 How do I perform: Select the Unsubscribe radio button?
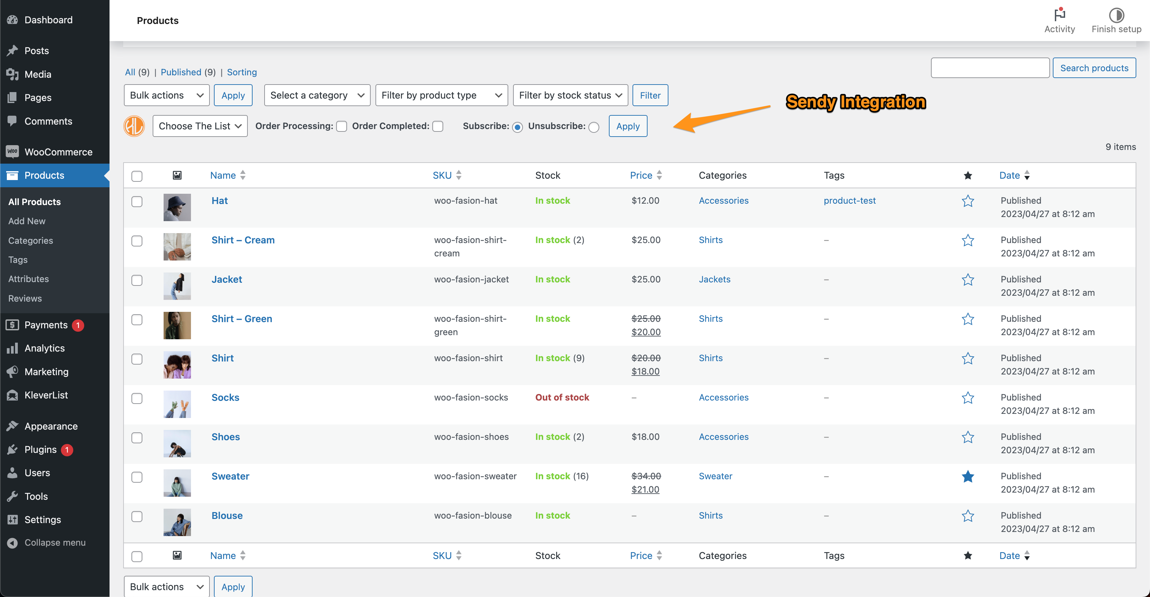pos(594,127)
